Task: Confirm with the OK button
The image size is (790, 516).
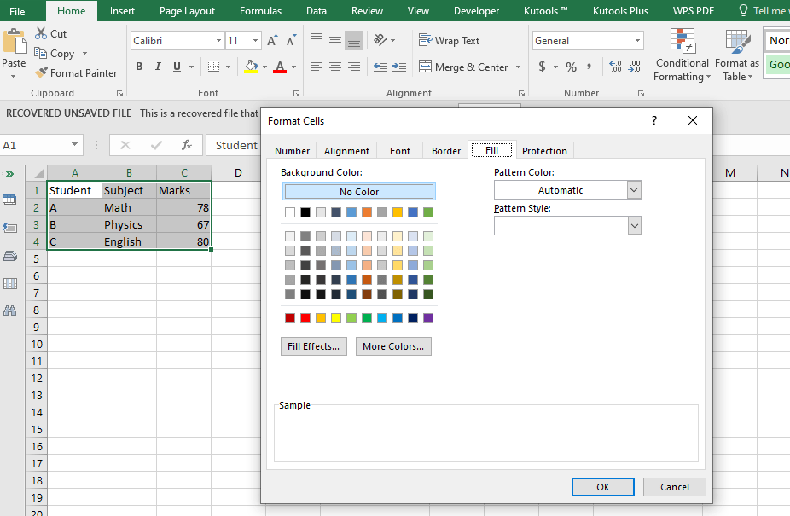Action: (x=602, y=487)
